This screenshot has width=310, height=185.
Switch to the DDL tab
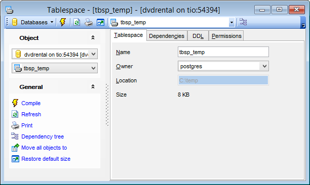click(x=198, y=36)
